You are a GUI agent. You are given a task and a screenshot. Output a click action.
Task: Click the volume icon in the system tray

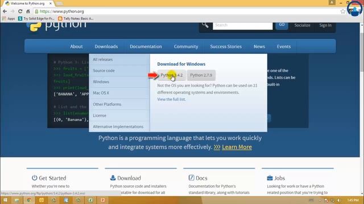click(339, 200)
